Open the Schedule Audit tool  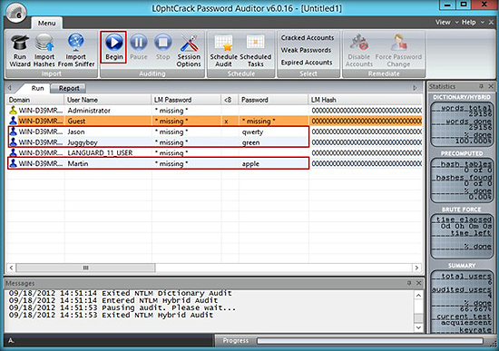click(x=223, y=51)
